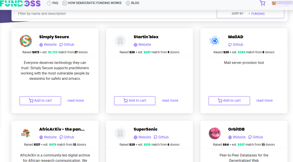Open MailAD Github link
The height and width of the screenshot is (162, 293).
pos(236,45)
